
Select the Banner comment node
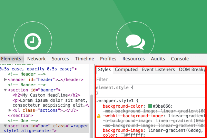point(27,85)
